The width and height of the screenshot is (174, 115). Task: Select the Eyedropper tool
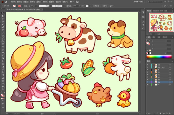click(x=3, y=70)
